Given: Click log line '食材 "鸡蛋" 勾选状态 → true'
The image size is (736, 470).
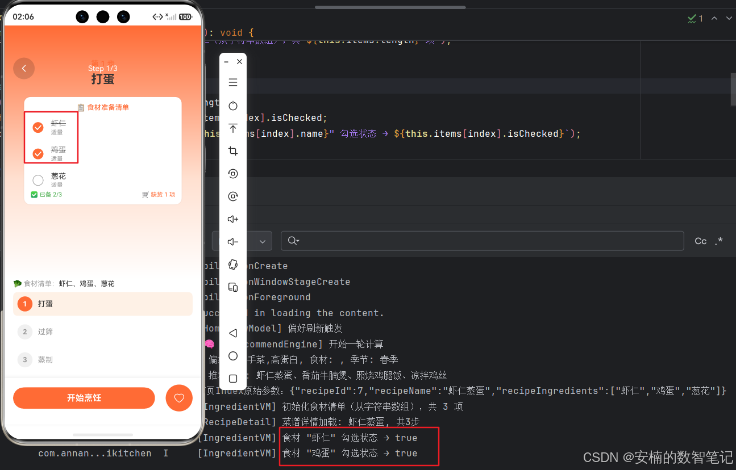Looking at the screenshot, I should coord(350,453).
